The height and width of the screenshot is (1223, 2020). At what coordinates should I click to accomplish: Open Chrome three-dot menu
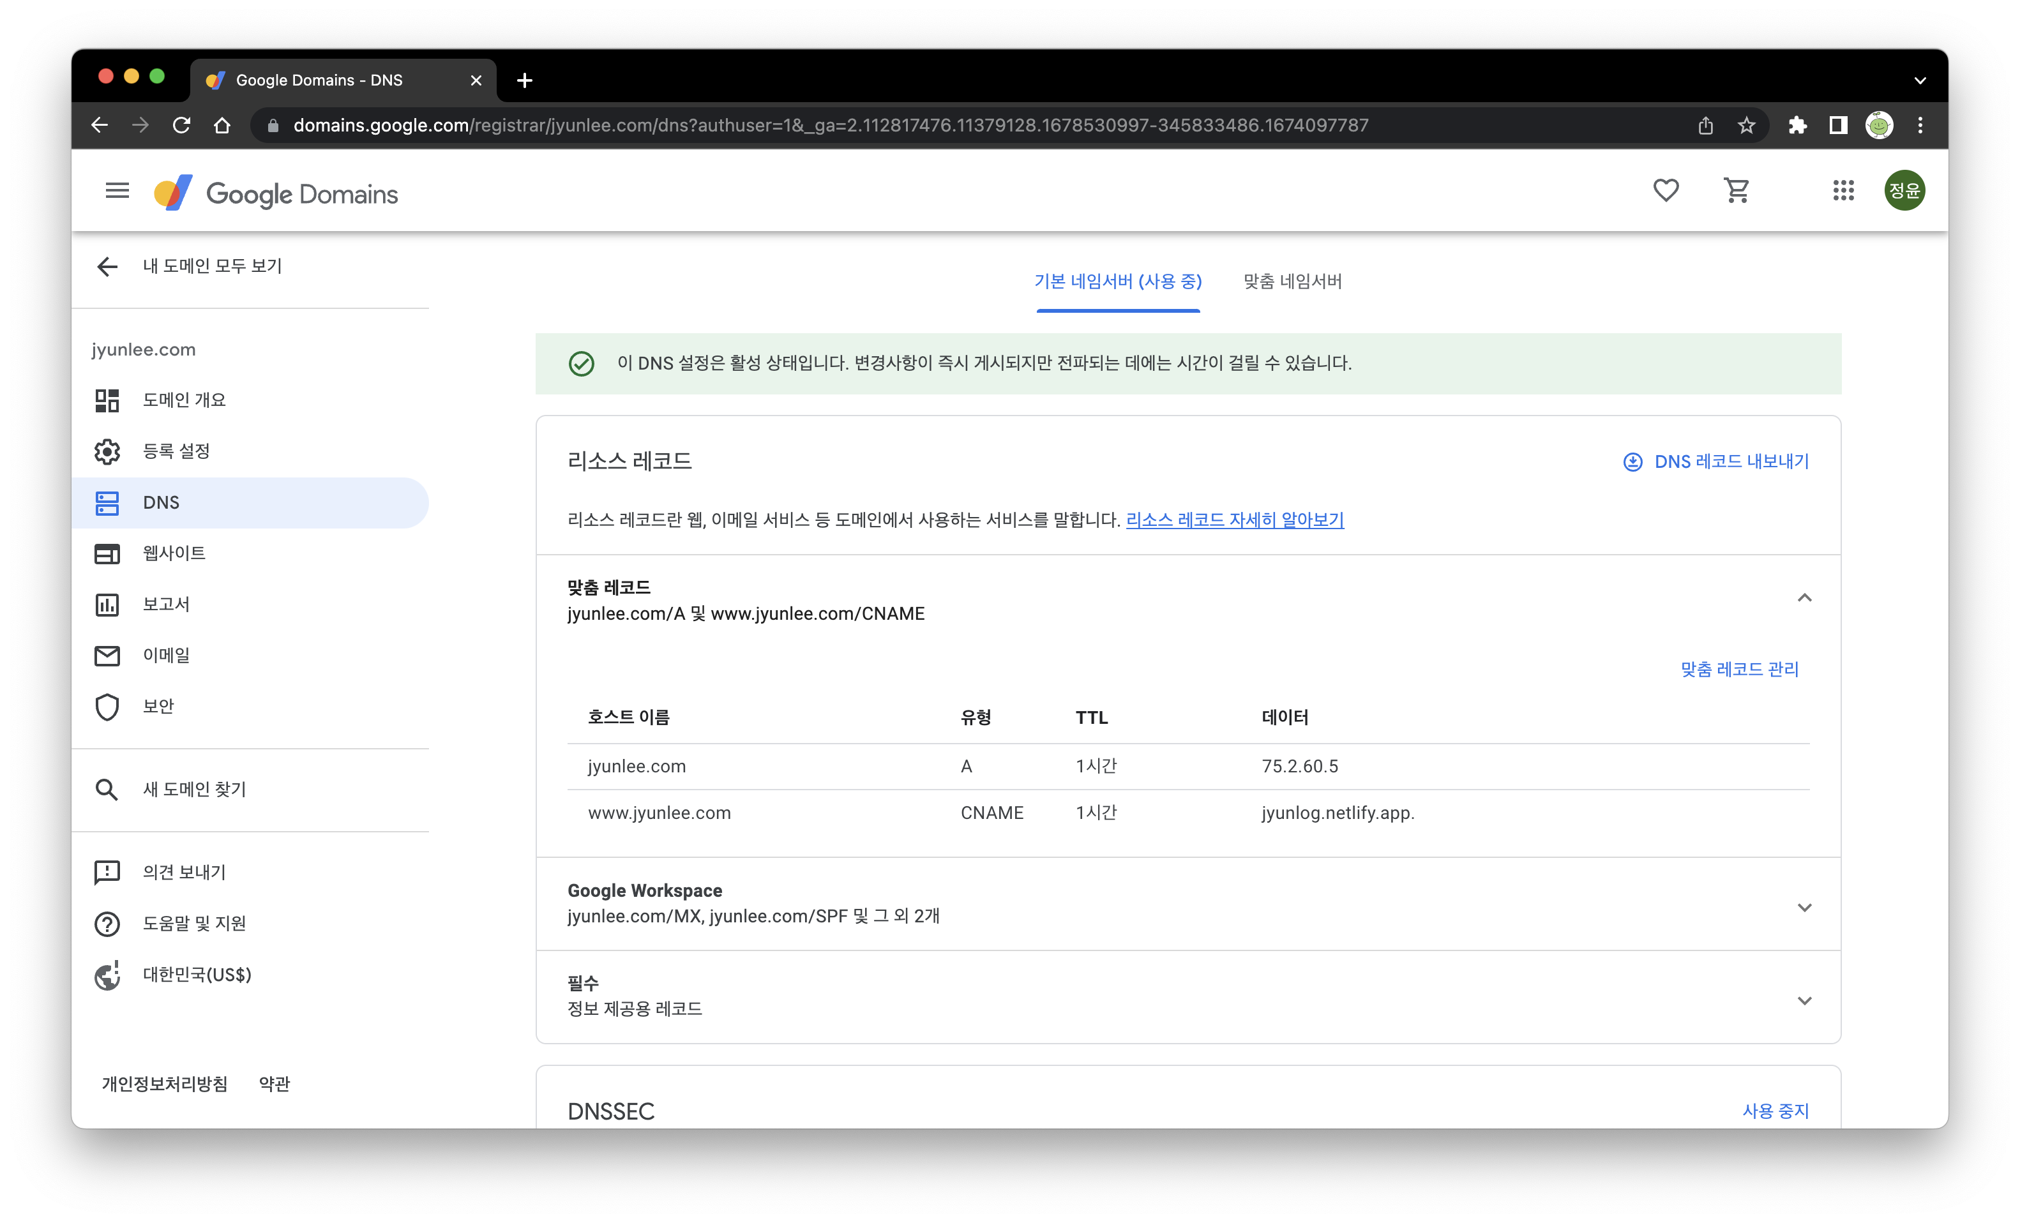1920,125
